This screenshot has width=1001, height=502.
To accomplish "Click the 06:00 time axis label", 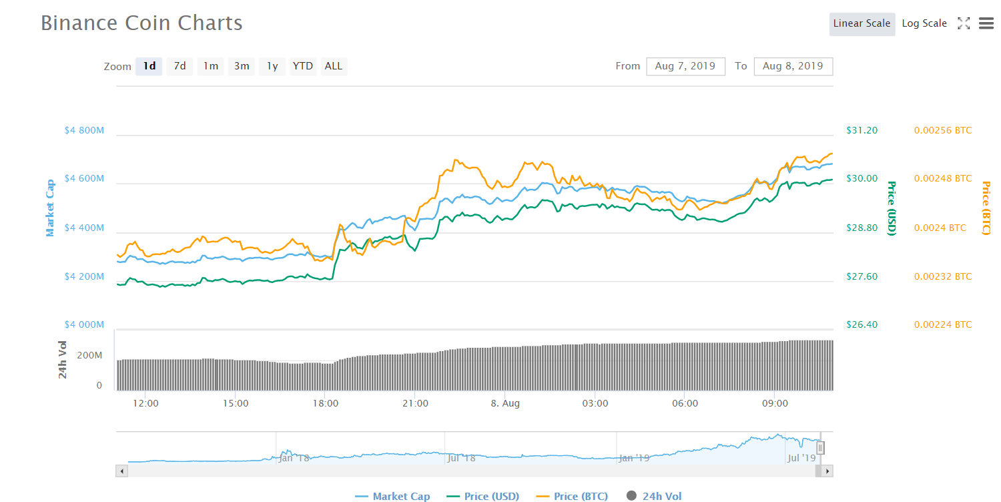I will point(685,404).
